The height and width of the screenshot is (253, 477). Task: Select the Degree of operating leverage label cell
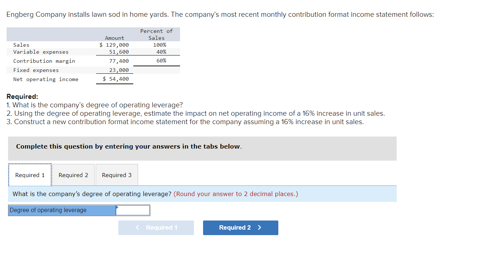[x=62, y=210]
